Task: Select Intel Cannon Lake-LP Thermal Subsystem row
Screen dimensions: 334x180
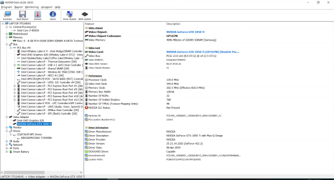Action: [49, 62]
